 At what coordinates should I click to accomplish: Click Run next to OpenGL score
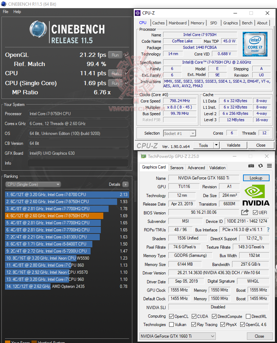pyautogui.click(x=115, y=55)
